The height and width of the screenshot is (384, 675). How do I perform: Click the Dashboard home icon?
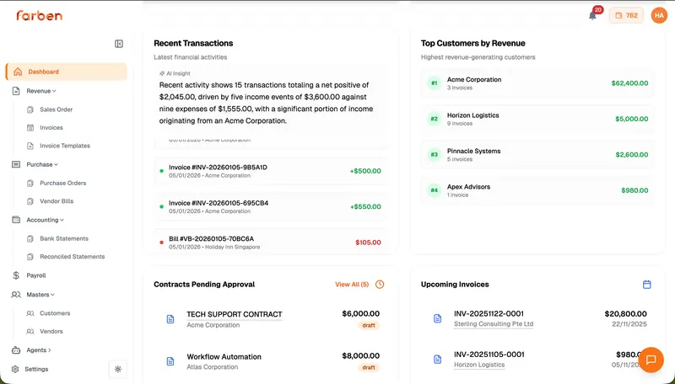(18, 72)
